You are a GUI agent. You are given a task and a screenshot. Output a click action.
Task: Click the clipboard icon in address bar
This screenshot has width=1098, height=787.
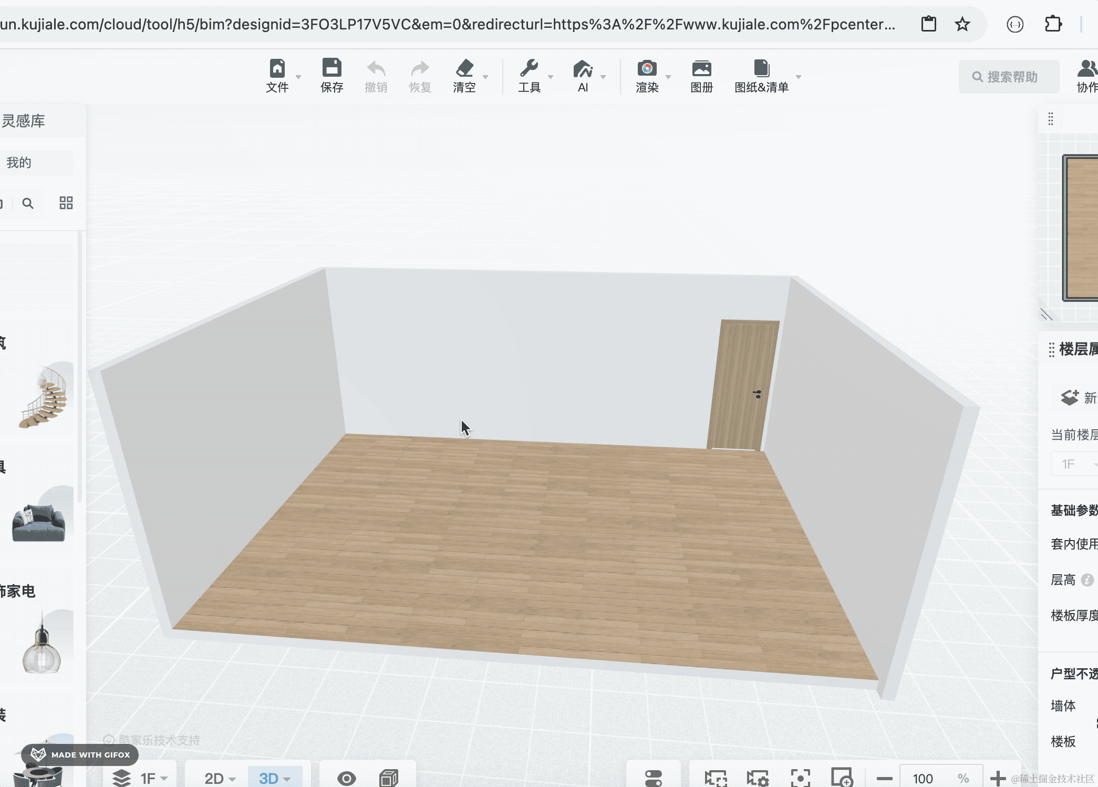[929, 24]
